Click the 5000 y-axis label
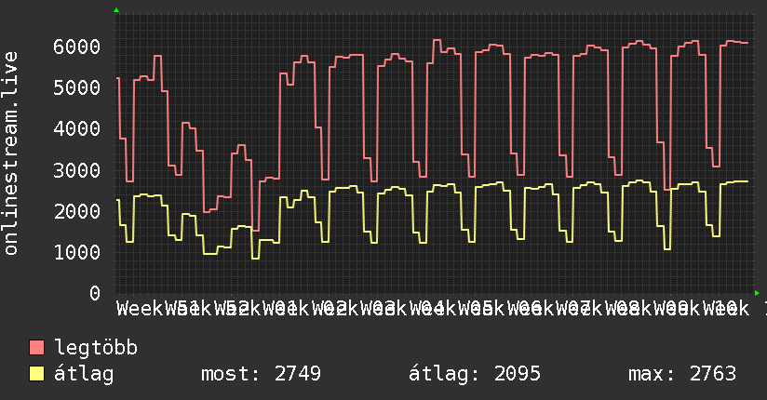The image size is (767, 400). coord(77,88)
